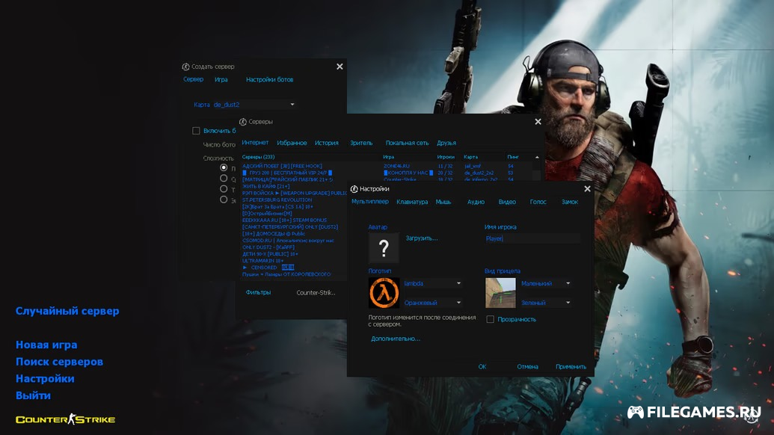Sort by the Игроки column header

(x=445, y=157)
